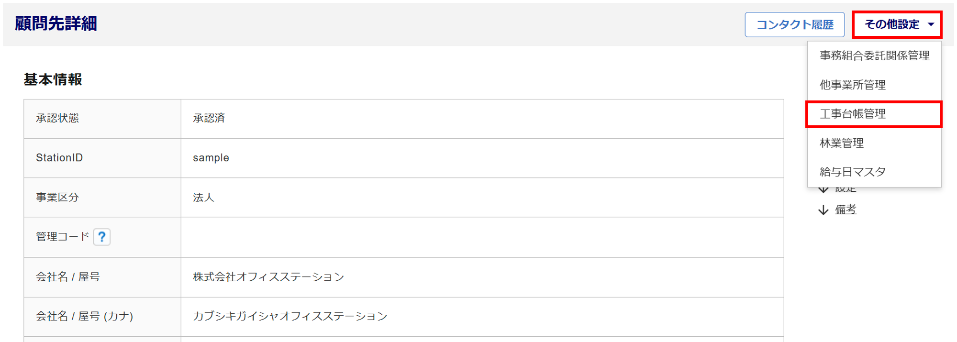Screen dimensions: 957x342
Task: Click the kana name カブシキガイシャオフィスステーション
Action: 289,316
